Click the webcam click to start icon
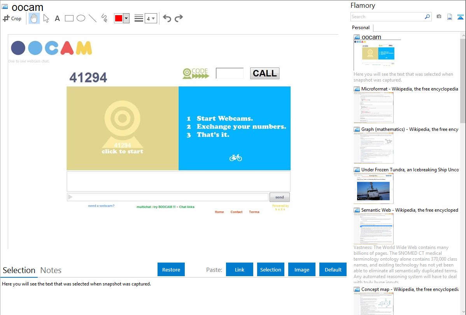Viewport: 466px width, 315px height. point(123,127)
